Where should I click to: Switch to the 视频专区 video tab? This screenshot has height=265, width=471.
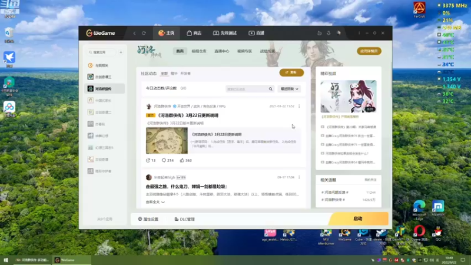[244, 51]
